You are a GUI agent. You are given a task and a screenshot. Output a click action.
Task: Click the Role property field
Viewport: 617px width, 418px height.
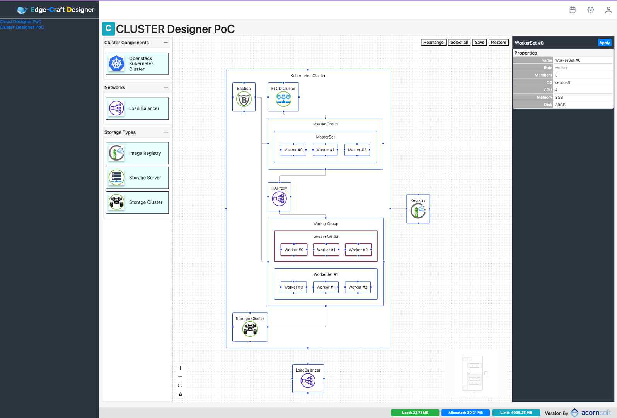pos(583,68)
